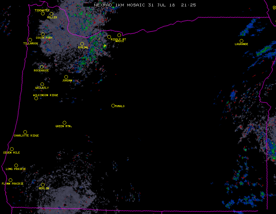The width and height of the screenshot is (276, 214).
Task: Click the Merlin station circle marker
Action: coord(43,185)
